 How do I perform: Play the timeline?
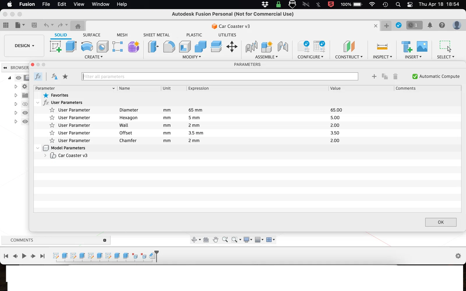coord(24,256)
